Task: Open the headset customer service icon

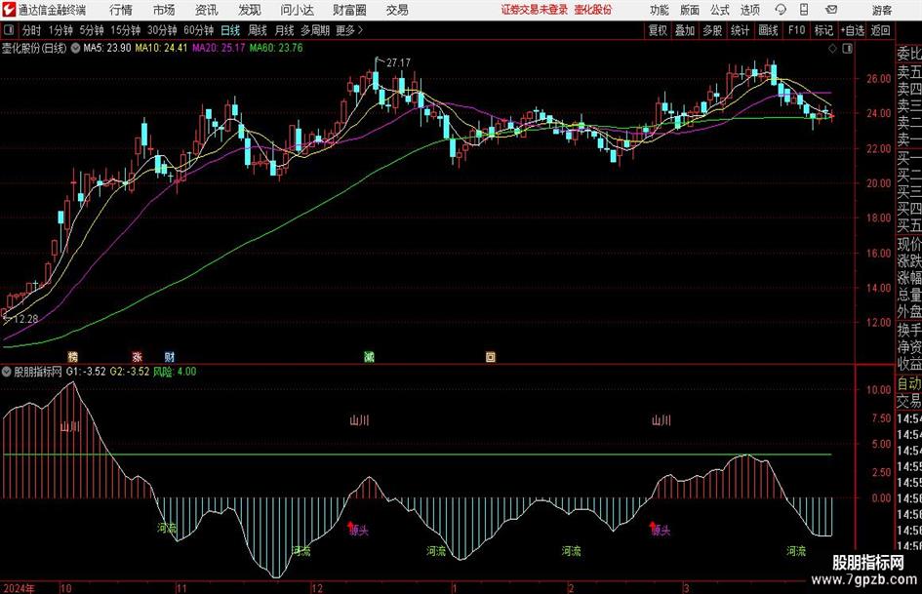Action: pos(781,10)
